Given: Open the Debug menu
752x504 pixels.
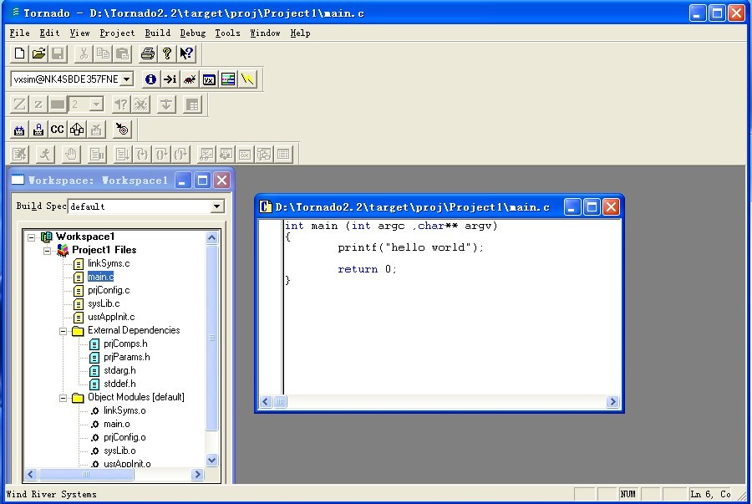Looking at the screenshot, I should pos(193,33).
